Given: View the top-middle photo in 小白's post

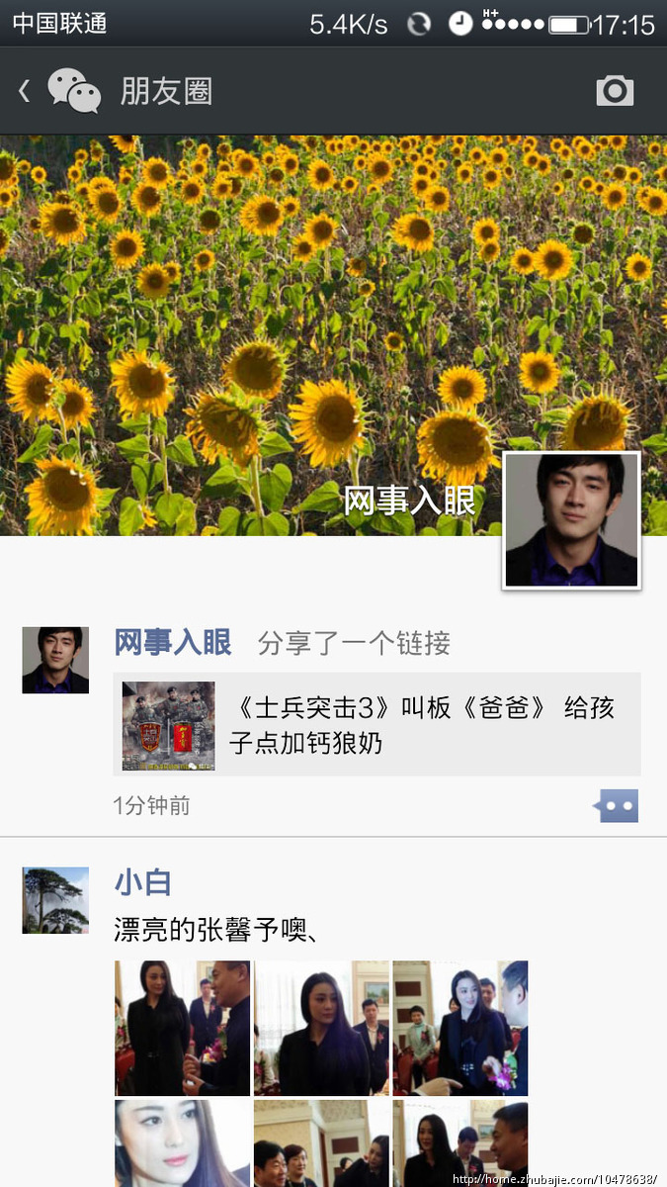Looking at the screenshot, I should point(321,1028).
